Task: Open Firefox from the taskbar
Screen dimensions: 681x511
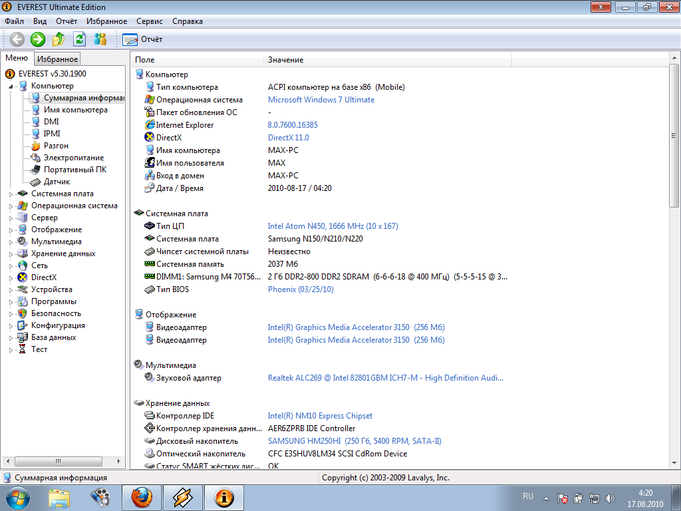Action: coord(142,498)
